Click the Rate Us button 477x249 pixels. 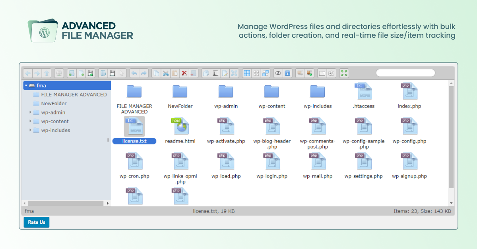pyautogui.click(x=37, y=222)
